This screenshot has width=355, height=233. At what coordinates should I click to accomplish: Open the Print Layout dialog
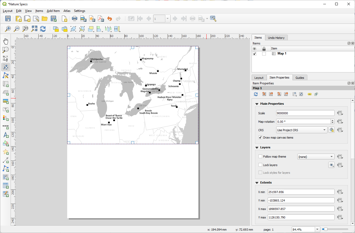(75, 19)
